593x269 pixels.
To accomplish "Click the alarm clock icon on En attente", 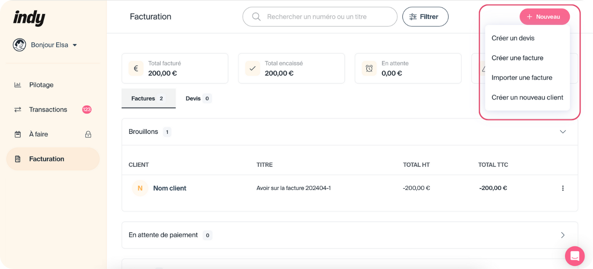I will tap(369, 68).
